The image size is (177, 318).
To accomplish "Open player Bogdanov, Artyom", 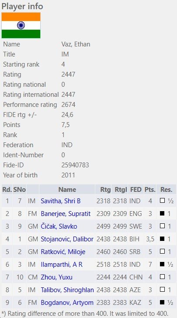I will (67, 303).
